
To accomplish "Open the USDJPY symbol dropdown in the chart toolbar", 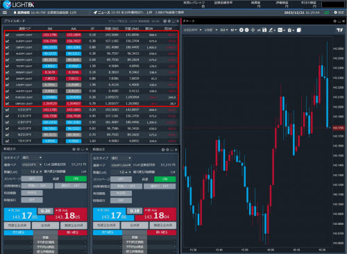I will point(192,30).
